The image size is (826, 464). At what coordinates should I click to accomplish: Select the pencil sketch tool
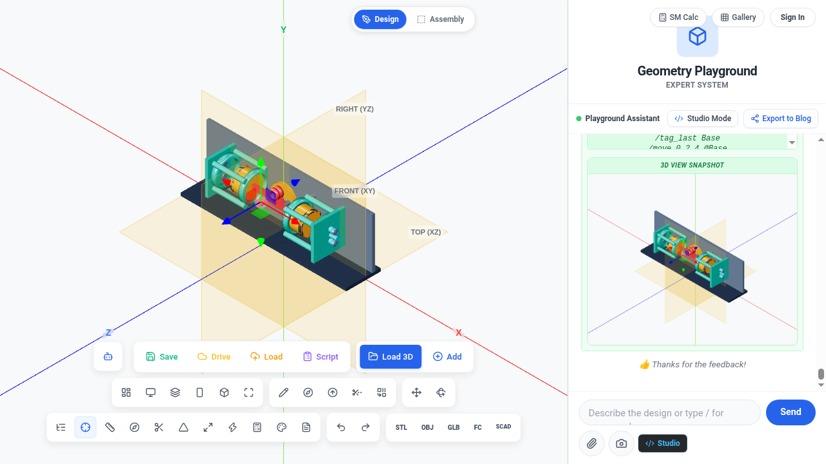coord(283,392)
